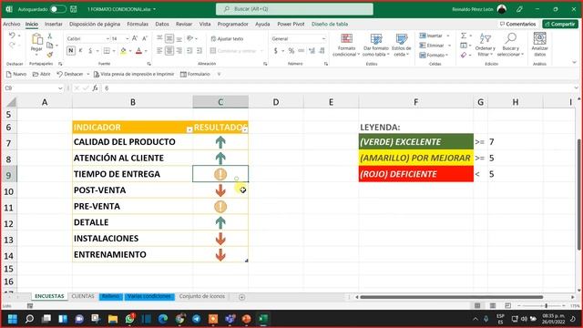The height and width of the screenshot is (328, 583).
Task: Click the insert function fx icon
Action: tap(95, 88)
